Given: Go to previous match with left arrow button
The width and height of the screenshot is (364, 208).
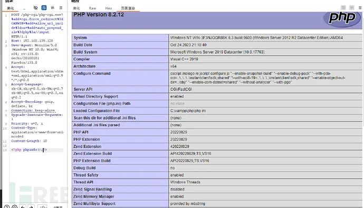Looking at the screenshot, I should click(x=23, y=206).
